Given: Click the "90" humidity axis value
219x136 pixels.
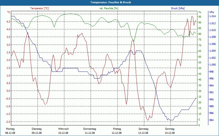Looking at the screenshot, I should tap(200, 23).
